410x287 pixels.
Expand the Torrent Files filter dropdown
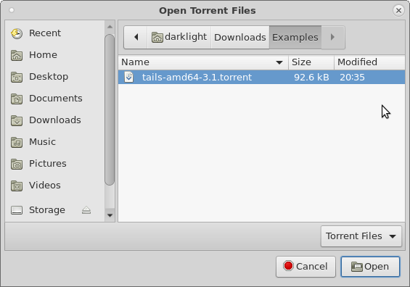(x=361, y=236)
